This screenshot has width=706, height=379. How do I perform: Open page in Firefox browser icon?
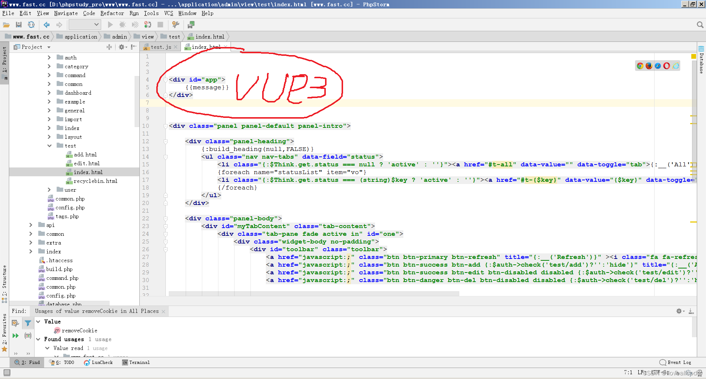[x=649, y=66]
